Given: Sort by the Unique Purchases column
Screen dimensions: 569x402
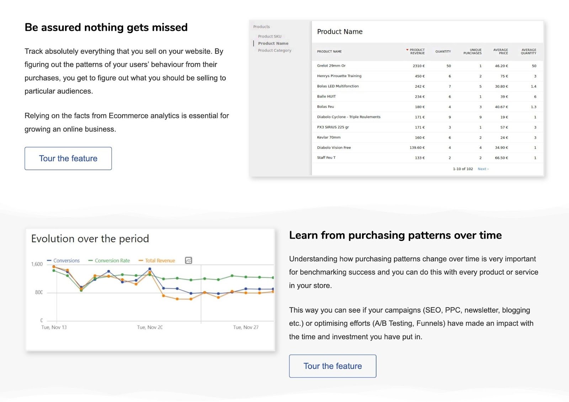Looking at the screenshot, I should click(x=472, y=51).
